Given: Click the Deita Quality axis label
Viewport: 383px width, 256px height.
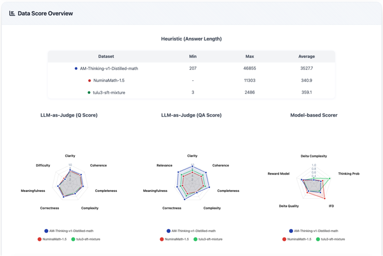Looking at the screenshot, I should pyautogui.click(x=289, y=206).
